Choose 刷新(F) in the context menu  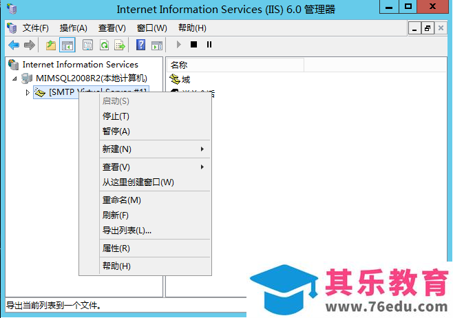pyautogui.click(x=155, y=215)
